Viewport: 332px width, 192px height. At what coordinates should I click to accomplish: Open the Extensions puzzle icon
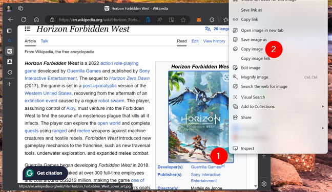click(212, 20)
